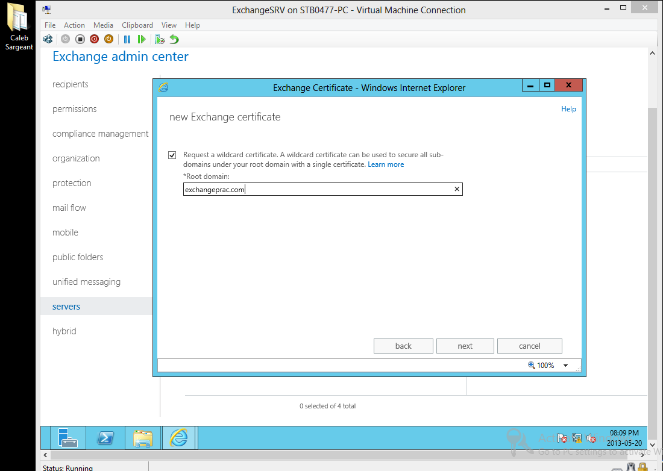Open the Help link in certificate dialog

[568, 109]
